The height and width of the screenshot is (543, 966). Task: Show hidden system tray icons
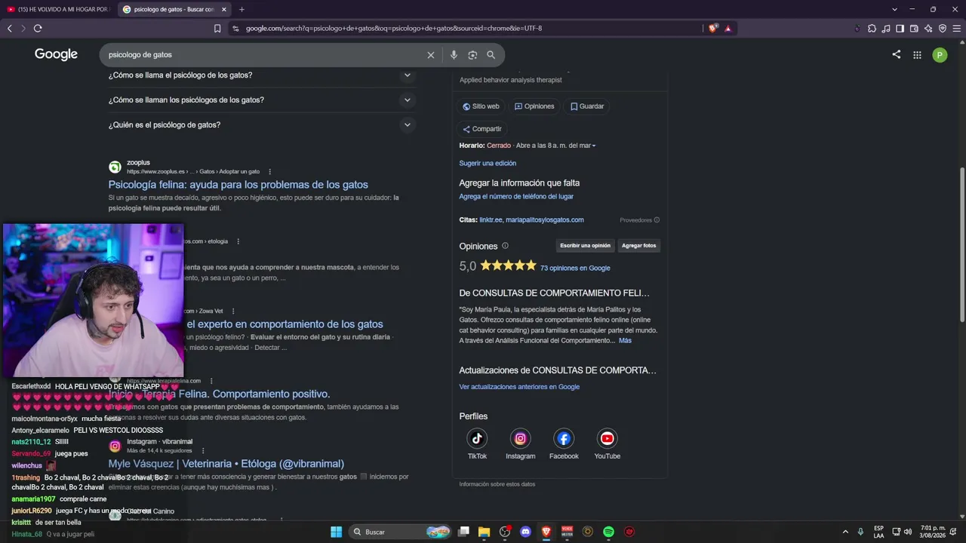(845, 532)
